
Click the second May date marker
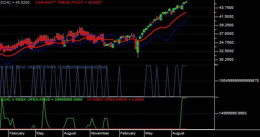[x=149, y=133]
